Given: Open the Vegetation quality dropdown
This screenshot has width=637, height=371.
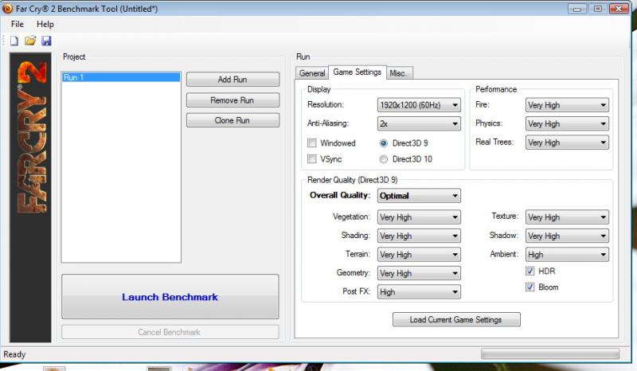Looking at the screenshot, I should [x=419, y=217].
